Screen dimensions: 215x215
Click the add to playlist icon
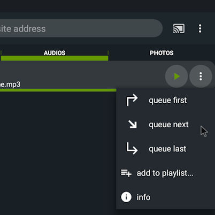pyautogui.click(x=126, y=173)
